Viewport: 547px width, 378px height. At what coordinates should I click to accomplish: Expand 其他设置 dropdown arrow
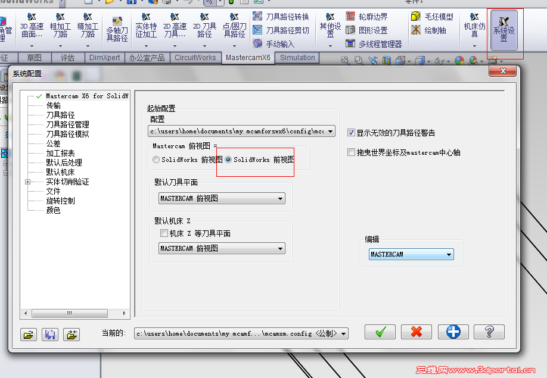(x=330, y=46)
